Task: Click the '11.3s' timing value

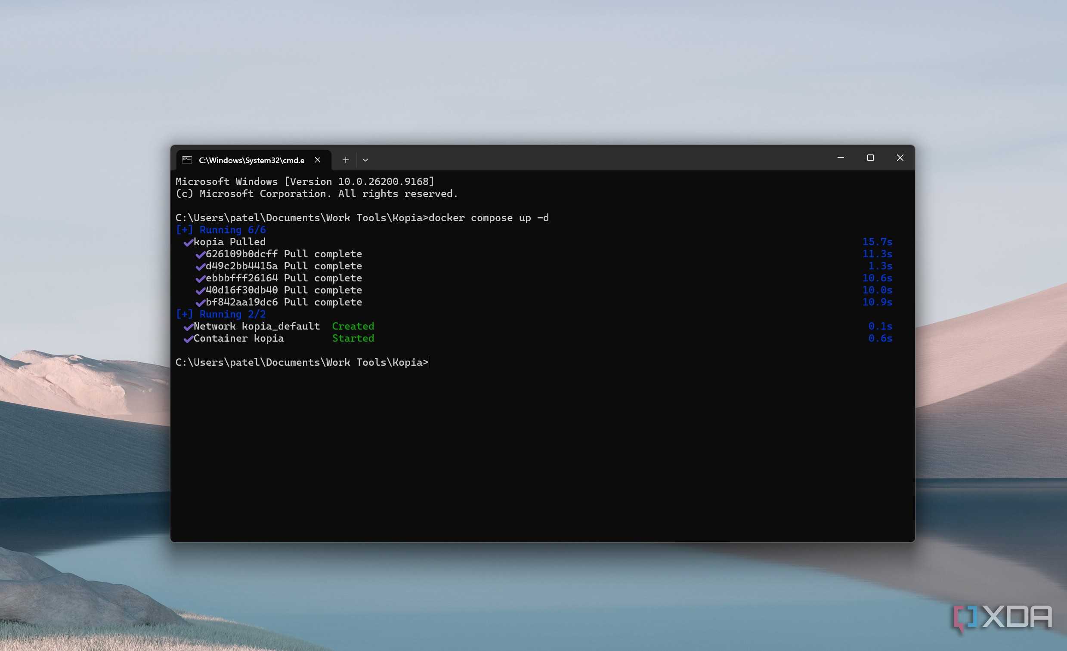Action: pyautogui.click(x=877, y=254)
